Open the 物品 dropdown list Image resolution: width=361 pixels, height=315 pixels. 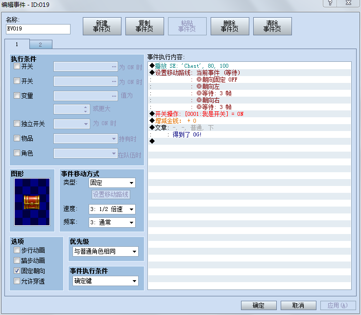pos(86,138)
